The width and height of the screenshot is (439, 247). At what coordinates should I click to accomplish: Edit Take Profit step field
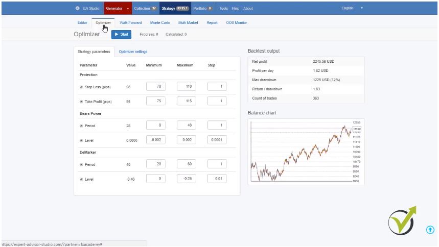tap(217, 101)
